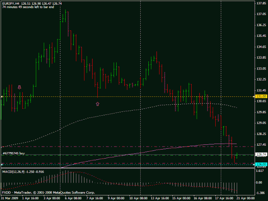Select the '#67795745 buy' order label
Viewport: 268px width, 201px height.
14,153
